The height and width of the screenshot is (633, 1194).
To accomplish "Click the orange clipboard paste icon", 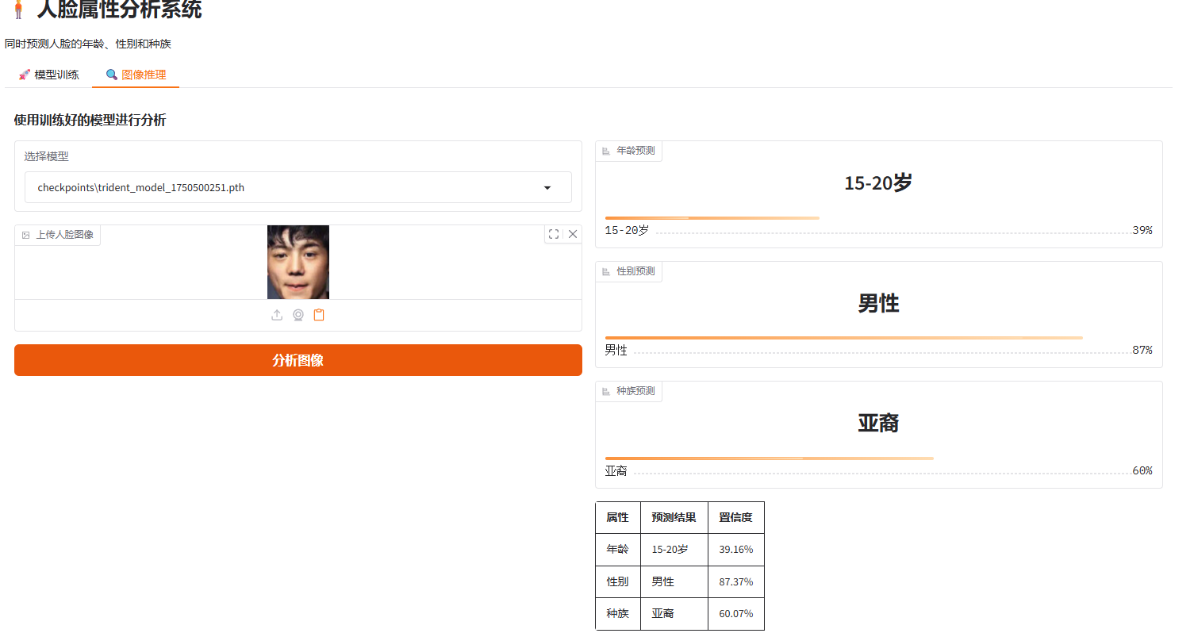I will pos(319,314).
